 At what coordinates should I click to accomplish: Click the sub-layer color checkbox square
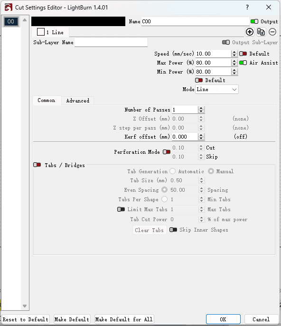(x=41, y=32)
